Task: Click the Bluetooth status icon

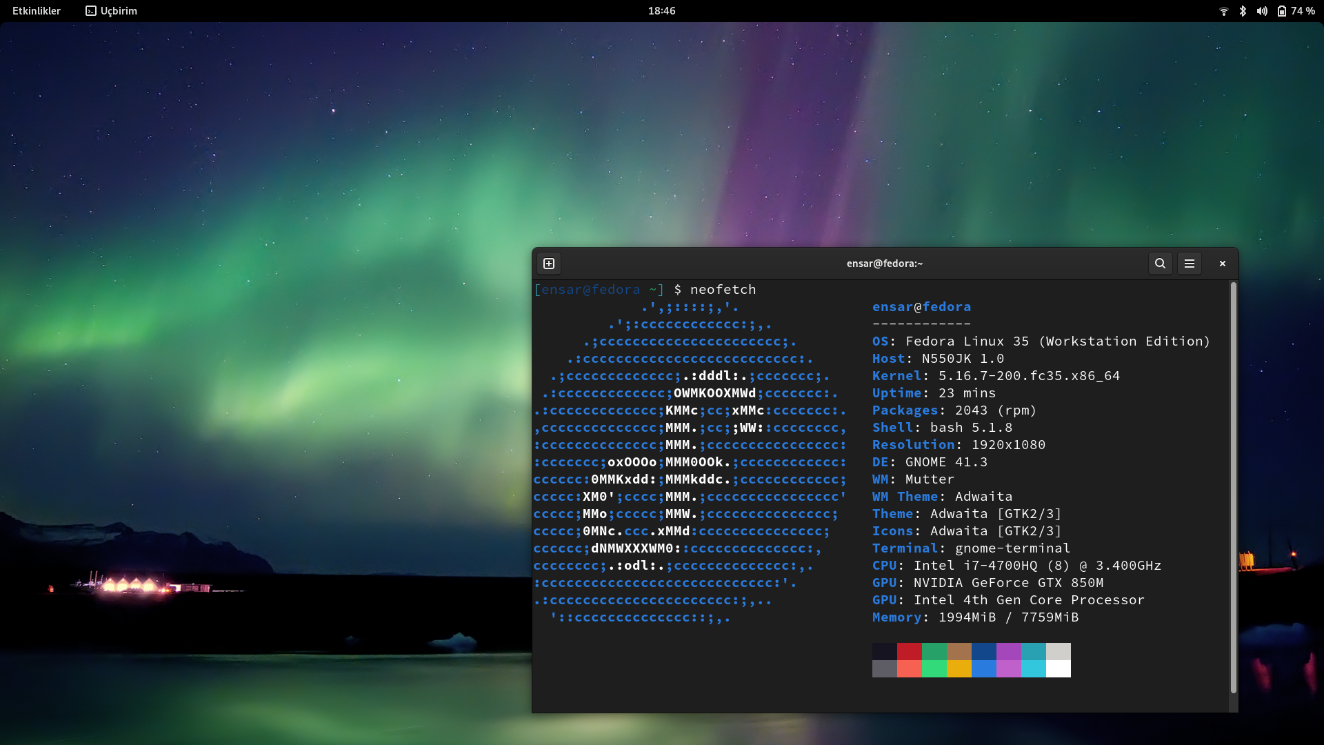Action: coord(1243,11)
